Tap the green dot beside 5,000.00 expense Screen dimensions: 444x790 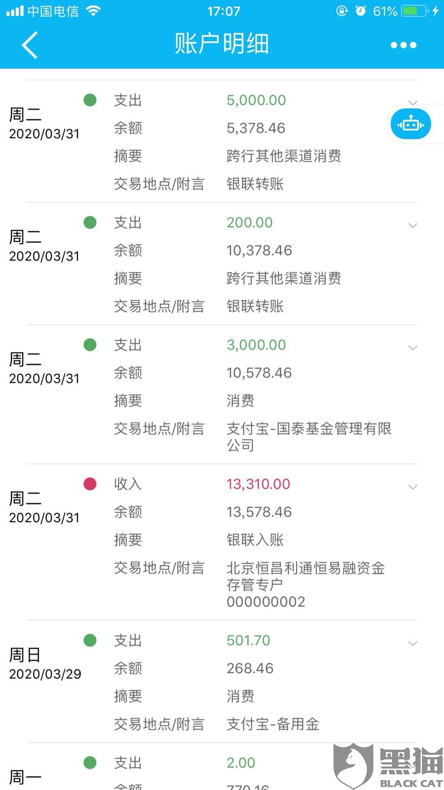(90, 100)
